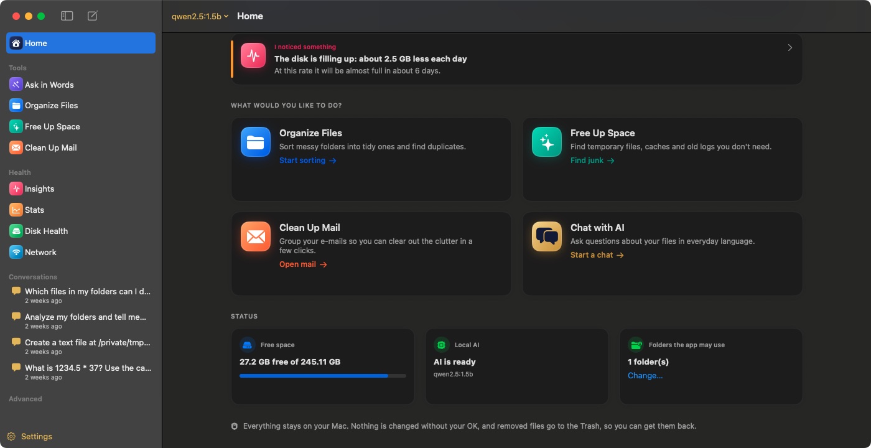Click the blue Organize Files card icon
Image resolution: width=871 pixels, height=448 pixels.
(x=256, y=142)
